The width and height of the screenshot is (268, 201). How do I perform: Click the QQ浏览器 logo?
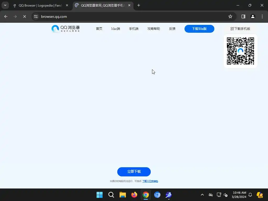[x=66, y=29]
